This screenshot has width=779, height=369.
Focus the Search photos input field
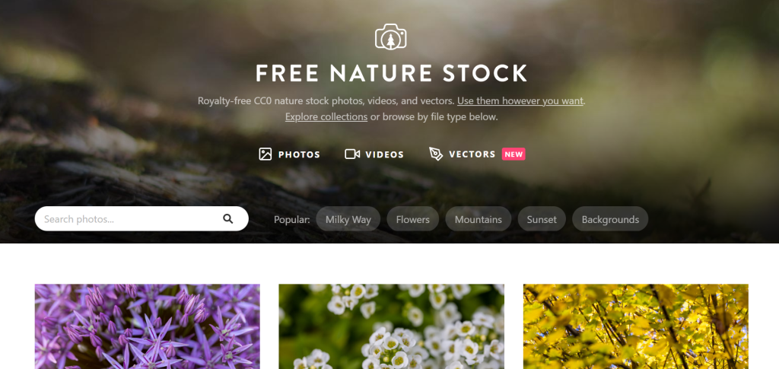(141, 219)
